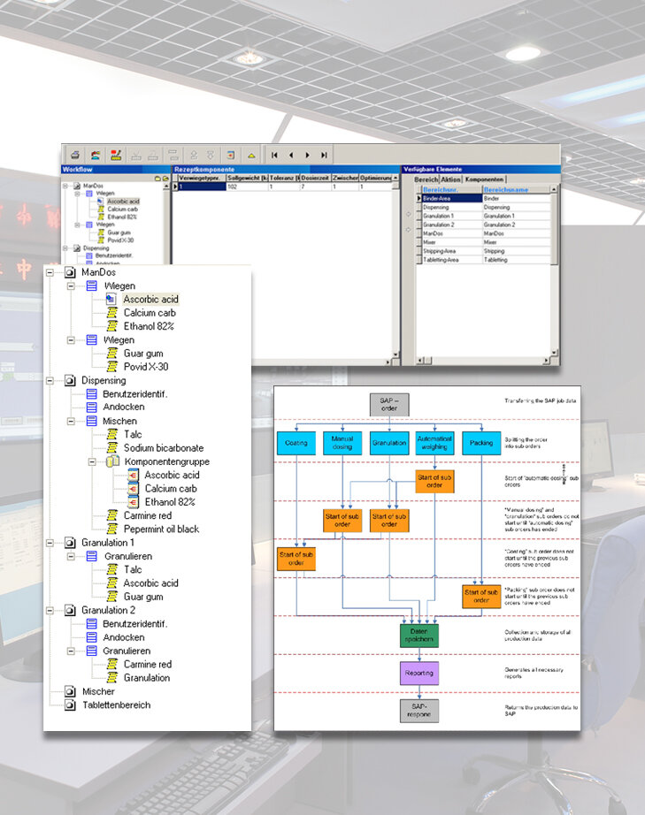Screen dimensions: 645x815
Task: Collapse the Dispensing node in the large tree
Action: pyautogui.click(x=50, y=380)
